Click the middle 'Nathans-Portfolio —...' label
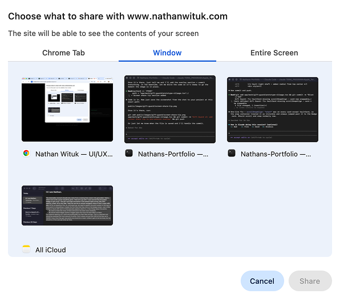Viewport: 340px width, 298px height. (x=173, y=154)
